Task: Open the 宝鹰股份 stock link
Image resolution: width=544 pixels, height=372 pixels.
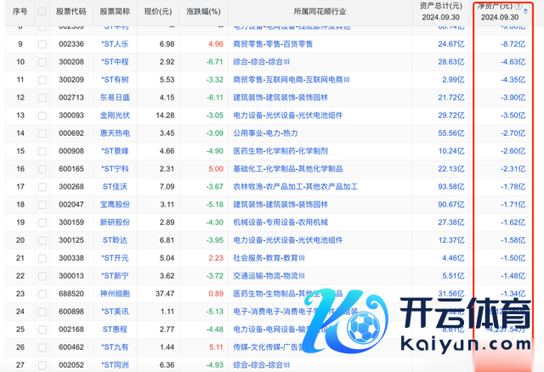Action: tap(115, 204)
